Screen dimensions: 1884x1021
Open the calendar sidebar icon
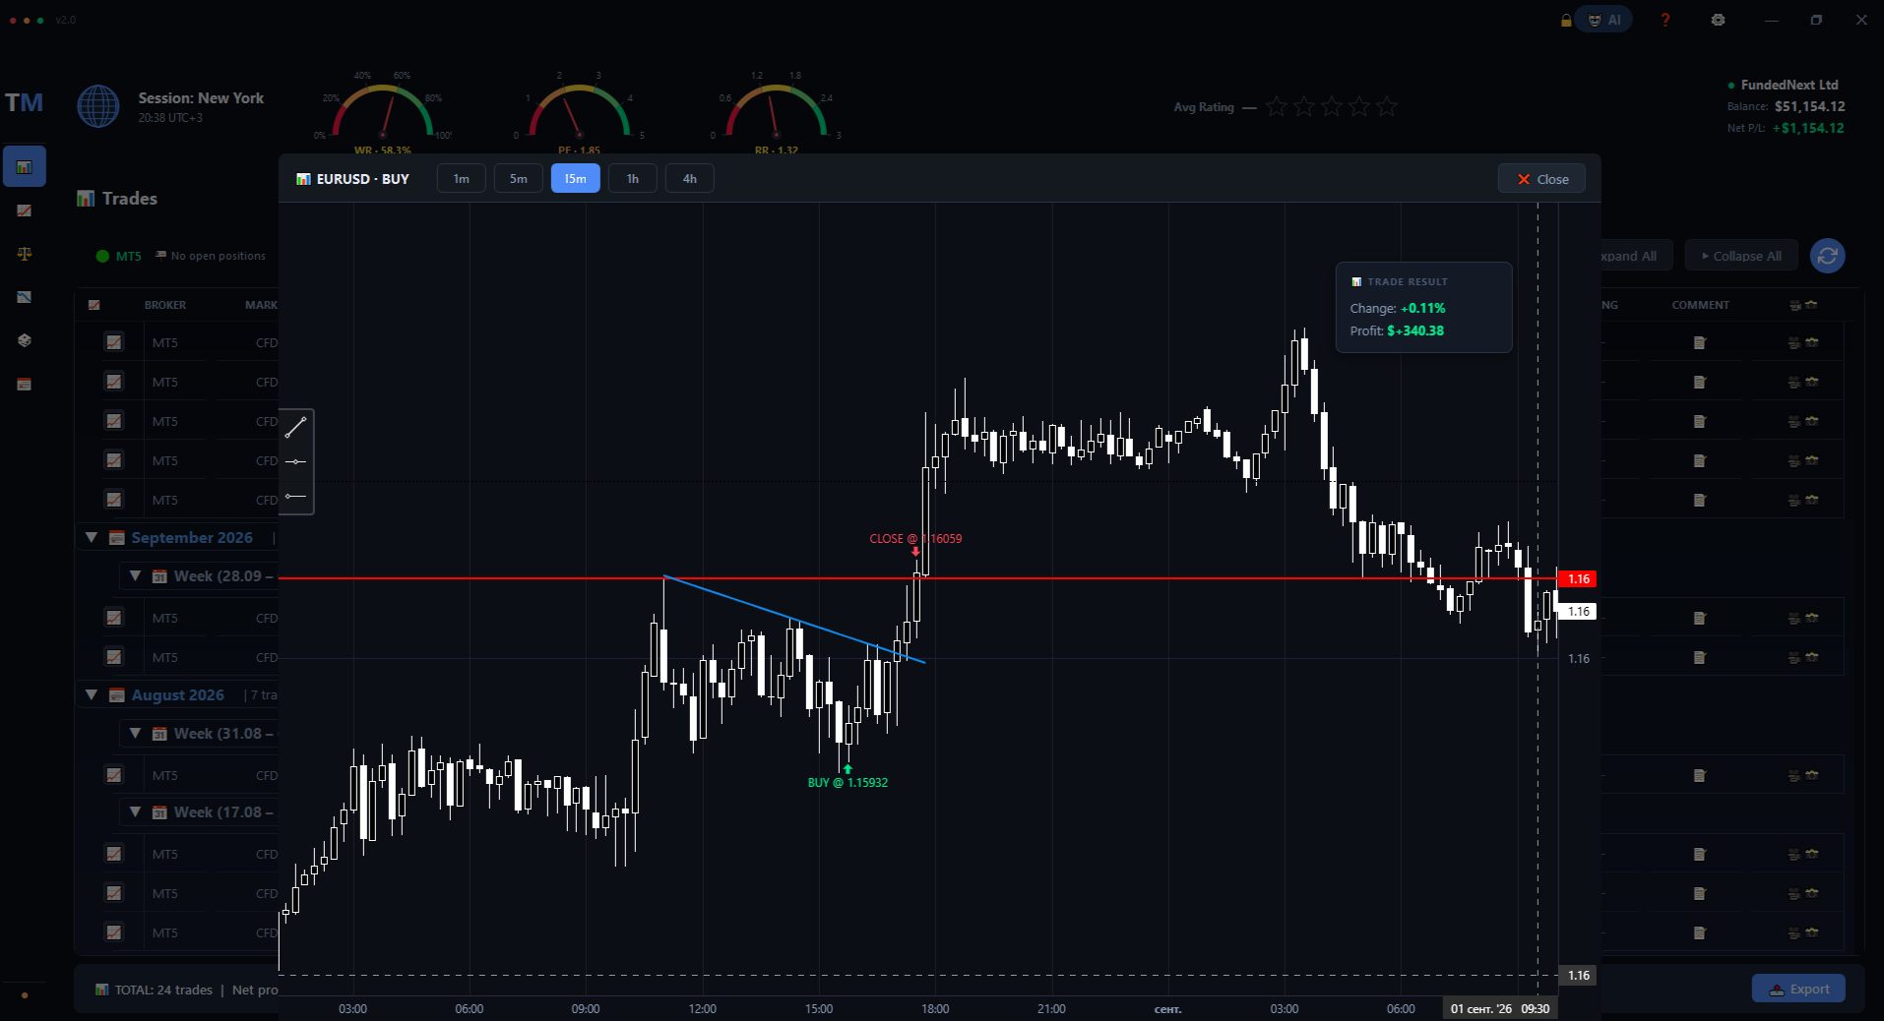(x=25, y=384)
